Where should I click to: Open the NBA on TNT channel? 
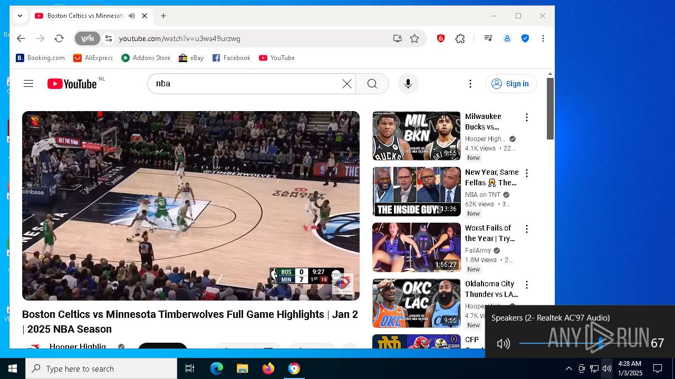coord(483,195)
